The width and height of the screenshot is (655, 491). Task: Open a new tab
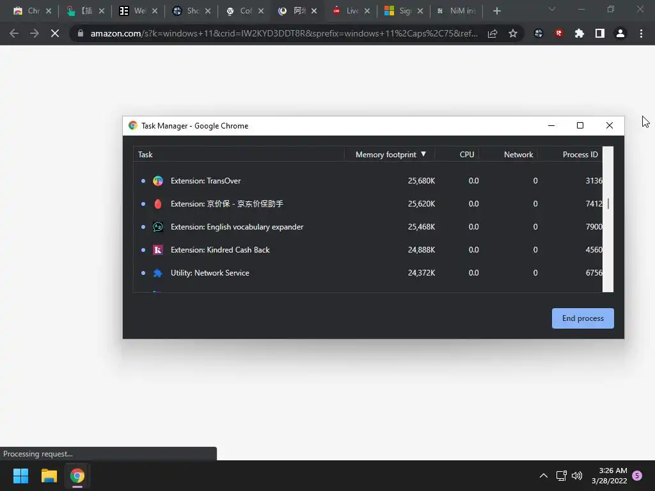496,11
